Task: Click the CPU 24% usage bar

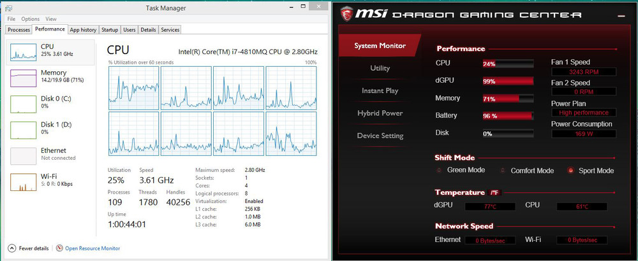Action: coord(508,64)
